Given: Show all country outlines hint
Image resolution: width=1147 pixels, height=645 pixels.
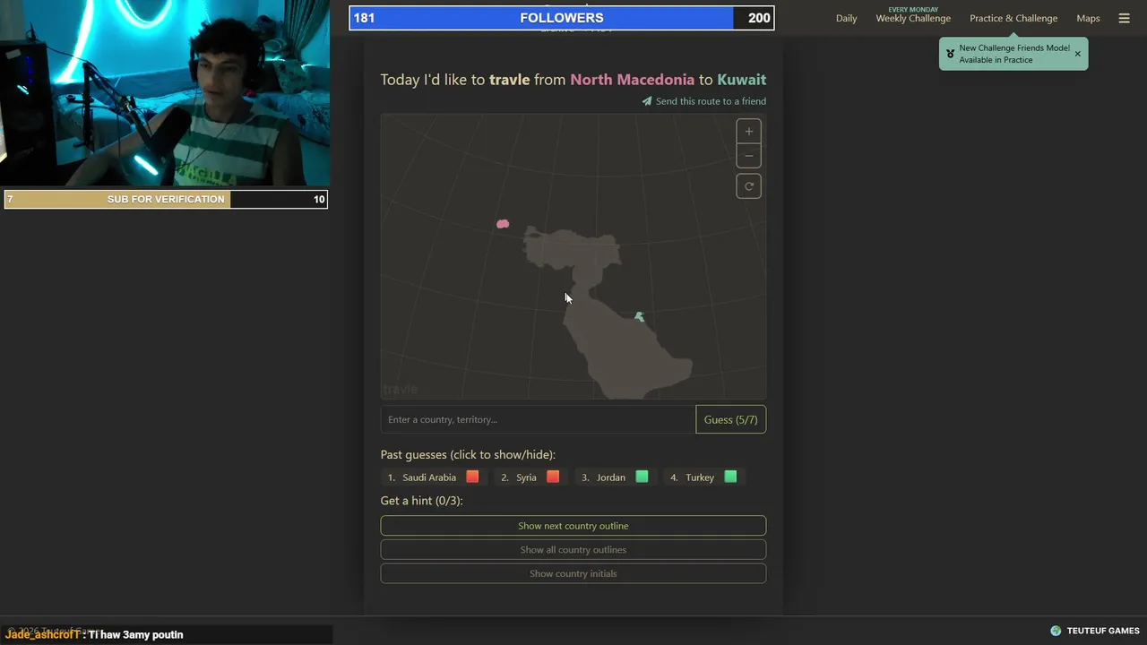Looking at the screenshot, I should click(x=573, y=550).
